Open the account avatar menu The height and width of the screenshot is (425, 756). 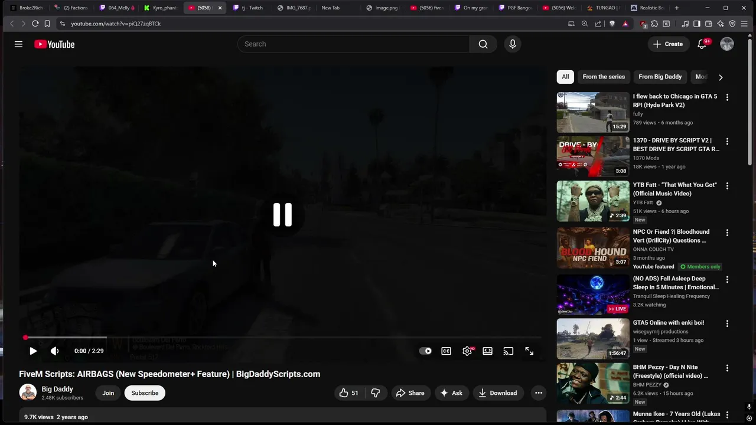coord(727,44)
